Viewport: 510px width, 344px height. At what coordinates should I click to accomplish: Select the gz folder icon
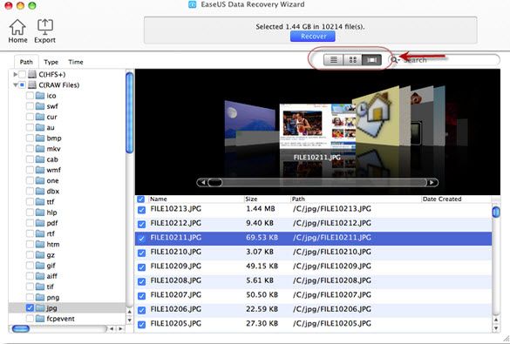point(40,255)
